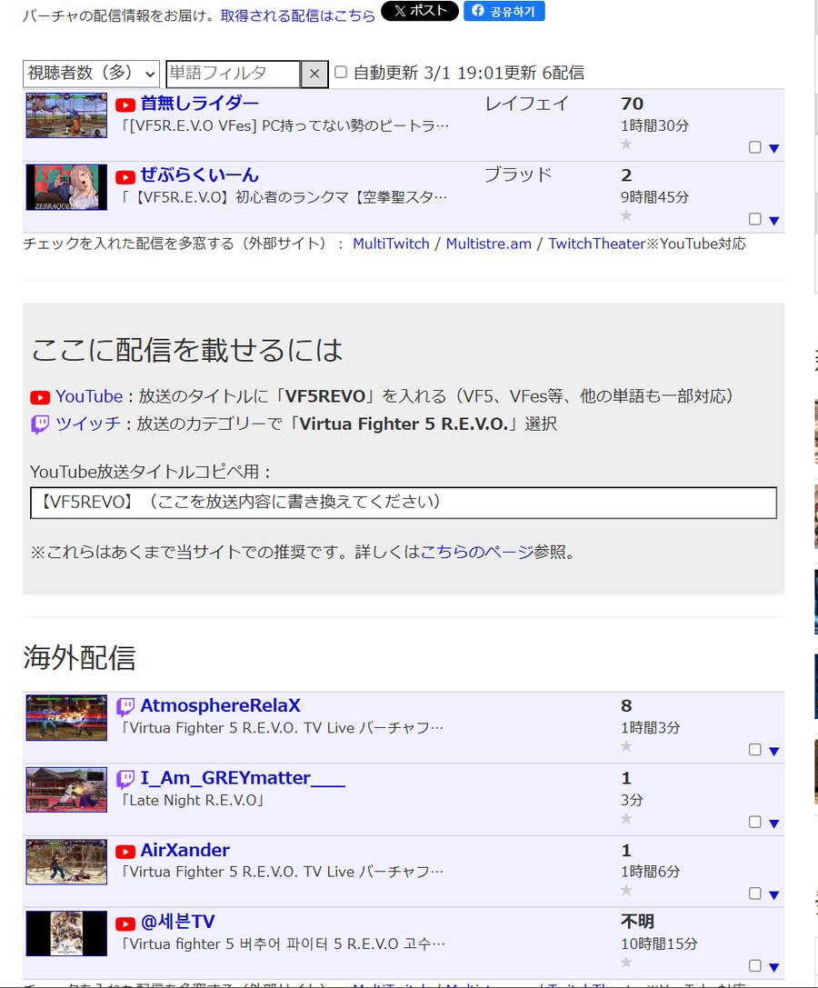Click the Twitch icon beside I_Am_GREYmatter___
818x988 pixels.
click(127, 778)
